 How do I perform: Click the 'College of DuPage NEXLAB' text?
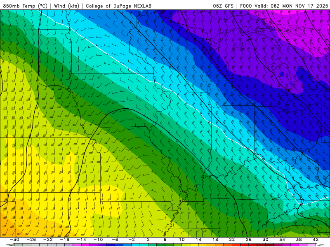click(x=118, y=6)
